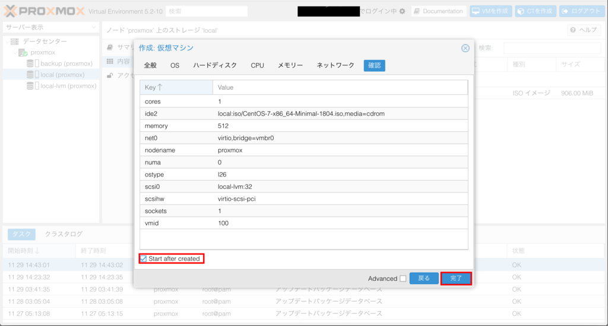The height and width of the screenshot is (326, 608).
Task: Open the クラスタログ tab
Action: coord(64,234)
